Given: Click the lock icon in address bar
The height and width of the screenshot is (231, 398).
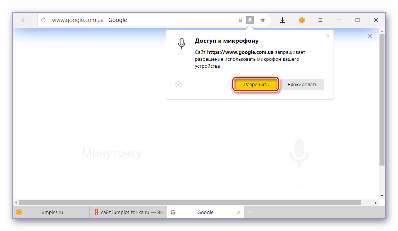Looking at the screenshot, I should tap(241, 20).
